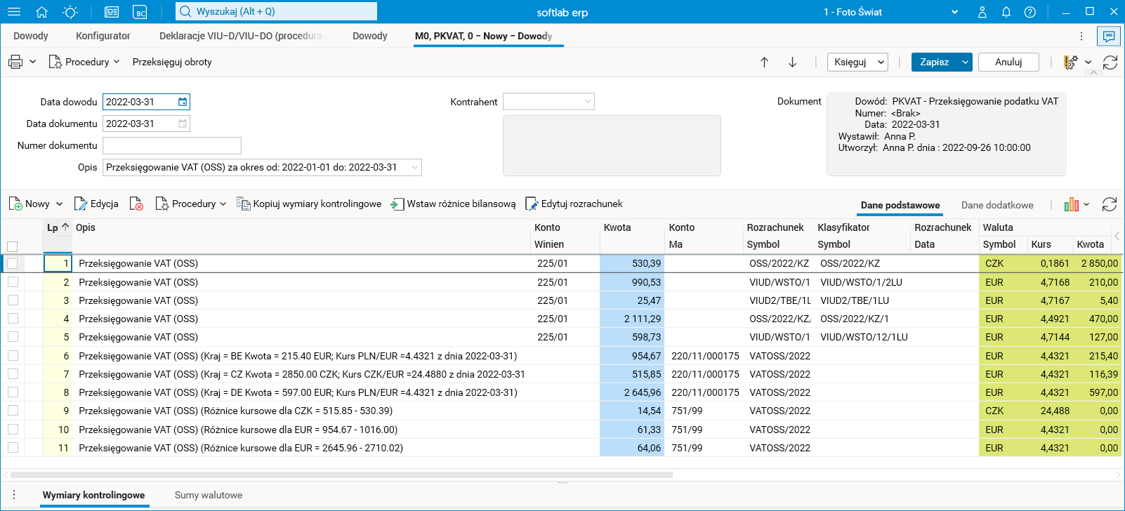Image resolution: width=1125 pixels, height=511 pixels.
Task: Click Przeksięguj obroty
Action: 172,62
